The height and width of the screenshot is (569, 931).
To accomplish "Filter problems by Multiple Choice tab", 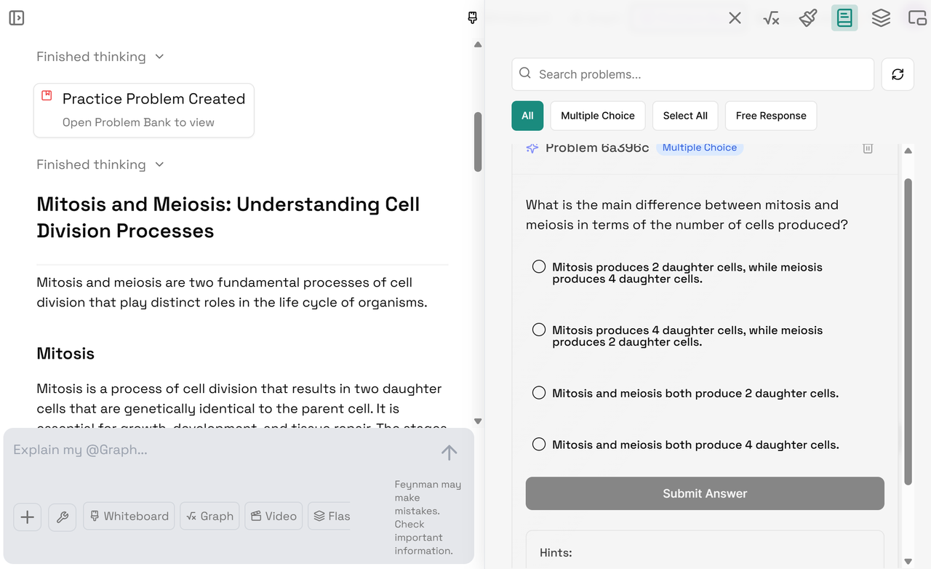I will tap(597, 116).
